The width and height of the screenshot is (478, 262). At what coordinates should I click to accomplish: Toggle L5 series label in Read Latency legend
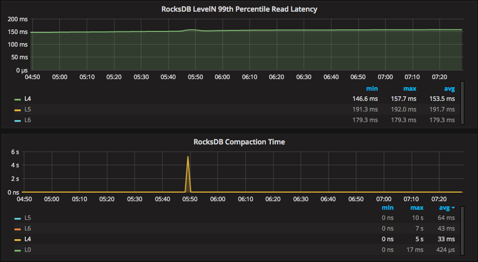tap(28, 109)
